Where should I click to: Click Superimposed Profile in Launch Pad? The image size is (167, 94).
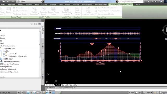point(104,14)
